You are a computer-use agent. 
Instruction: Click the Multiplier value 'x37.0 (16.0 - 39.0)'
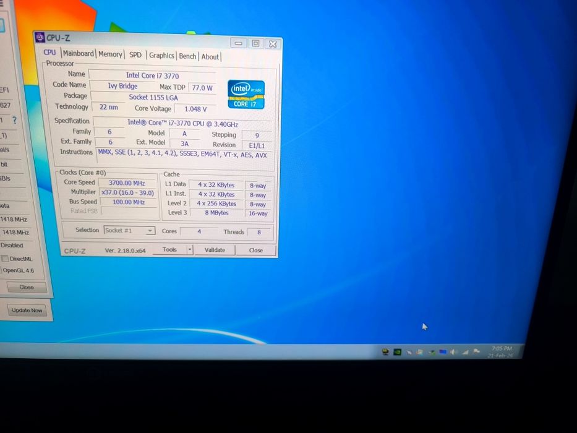point(128,192)
